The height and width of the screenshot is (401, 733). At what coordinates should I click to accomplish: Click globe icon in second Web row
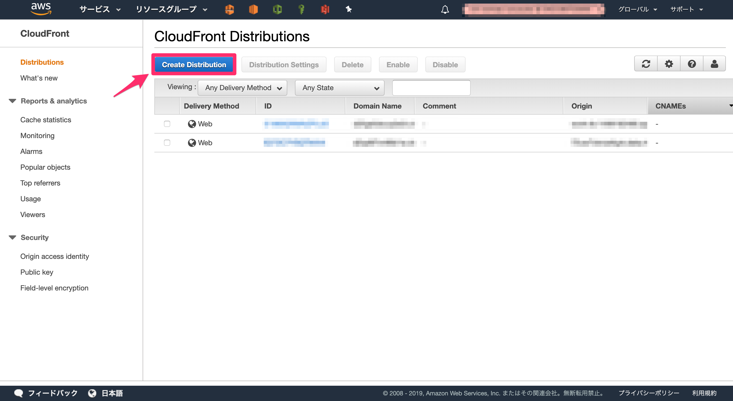[192, 143]
